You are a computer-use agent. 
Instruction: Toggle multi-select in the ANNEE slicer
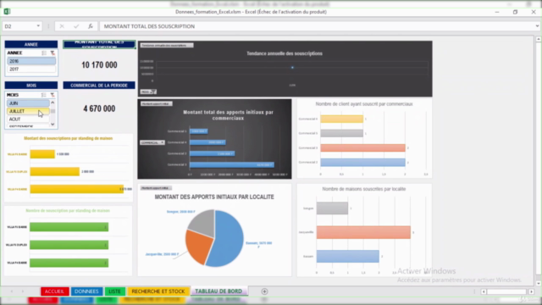tap(44, 53)
